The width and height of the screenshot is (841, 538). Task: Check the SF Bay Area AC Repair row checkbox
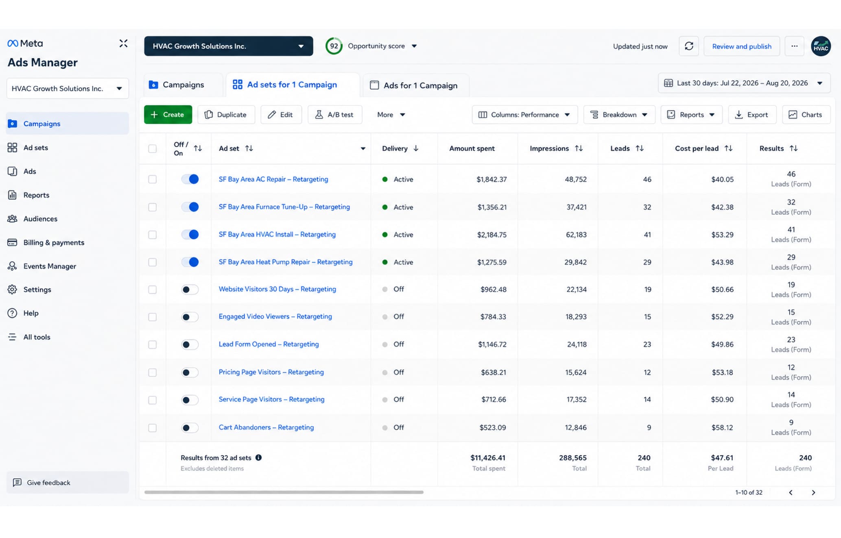(x=152, y=179)
